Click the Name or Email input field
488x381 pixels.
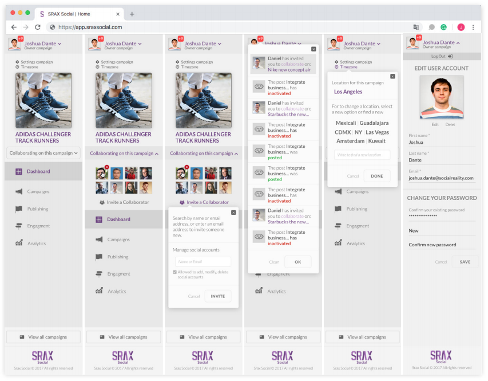coord(203,262)
